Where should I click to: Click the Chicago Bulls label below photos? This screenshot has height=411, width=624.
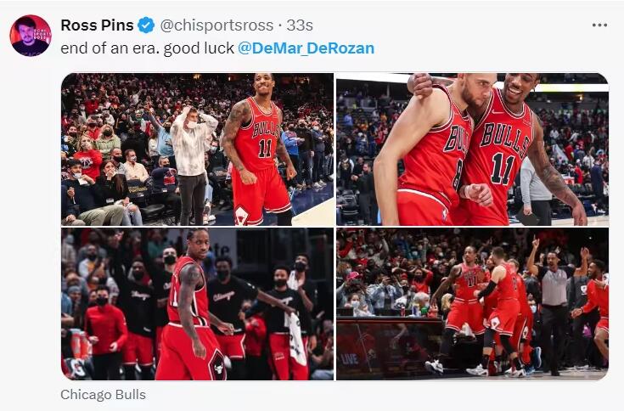coord(103,395)
